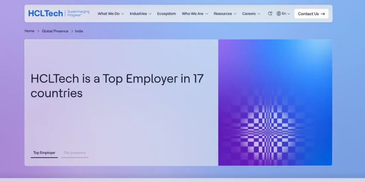365x182 pixels.
Task: Click the checkered gradient hero image
Action: point(275,102)
